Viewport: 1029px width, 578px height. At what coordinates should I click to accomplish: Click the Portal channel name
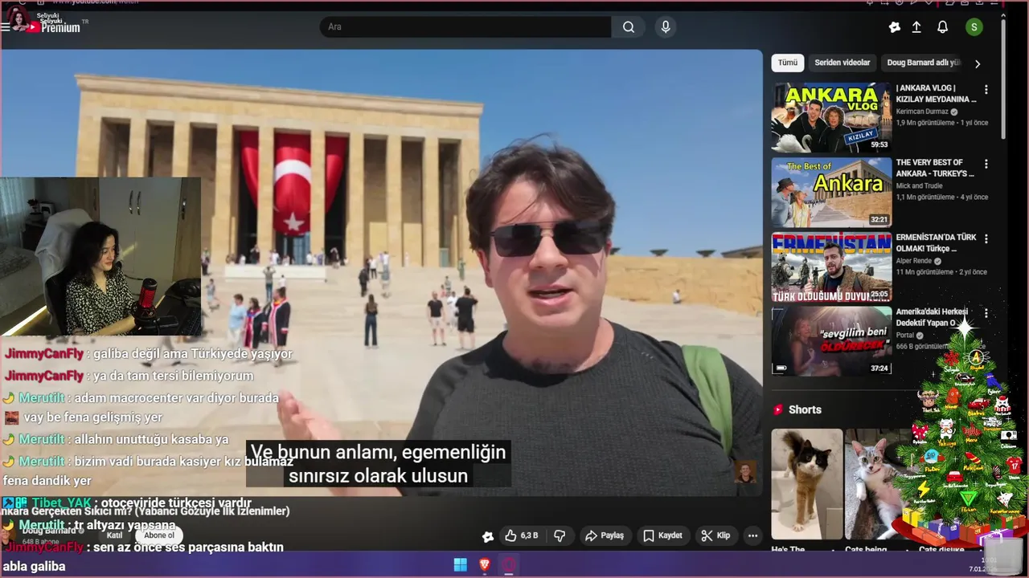click(x=906, y=336)
